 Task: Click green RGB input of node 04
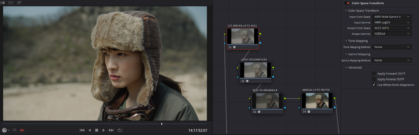pyautogui.click(x=300, y=98)
